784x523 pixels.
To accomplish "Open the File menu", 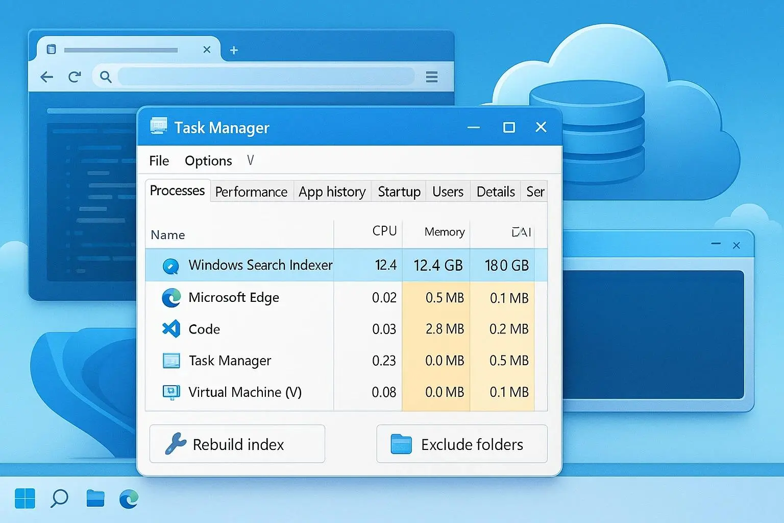I will [159, 161].
